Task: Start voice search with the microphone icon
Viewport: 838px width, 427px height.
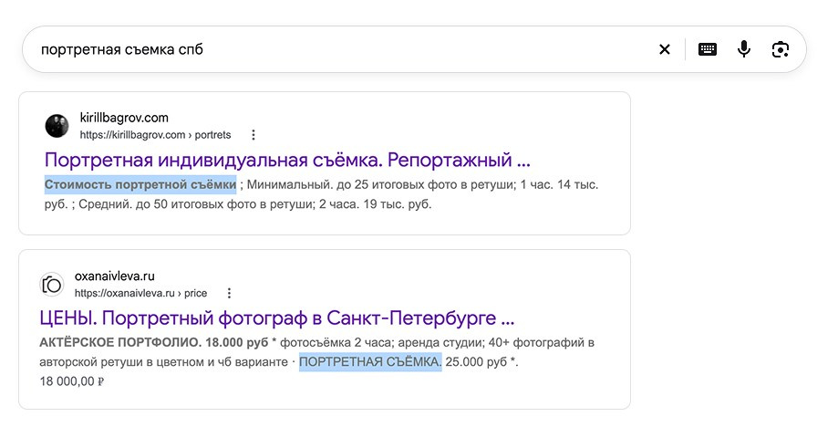Action: point(743,49)
